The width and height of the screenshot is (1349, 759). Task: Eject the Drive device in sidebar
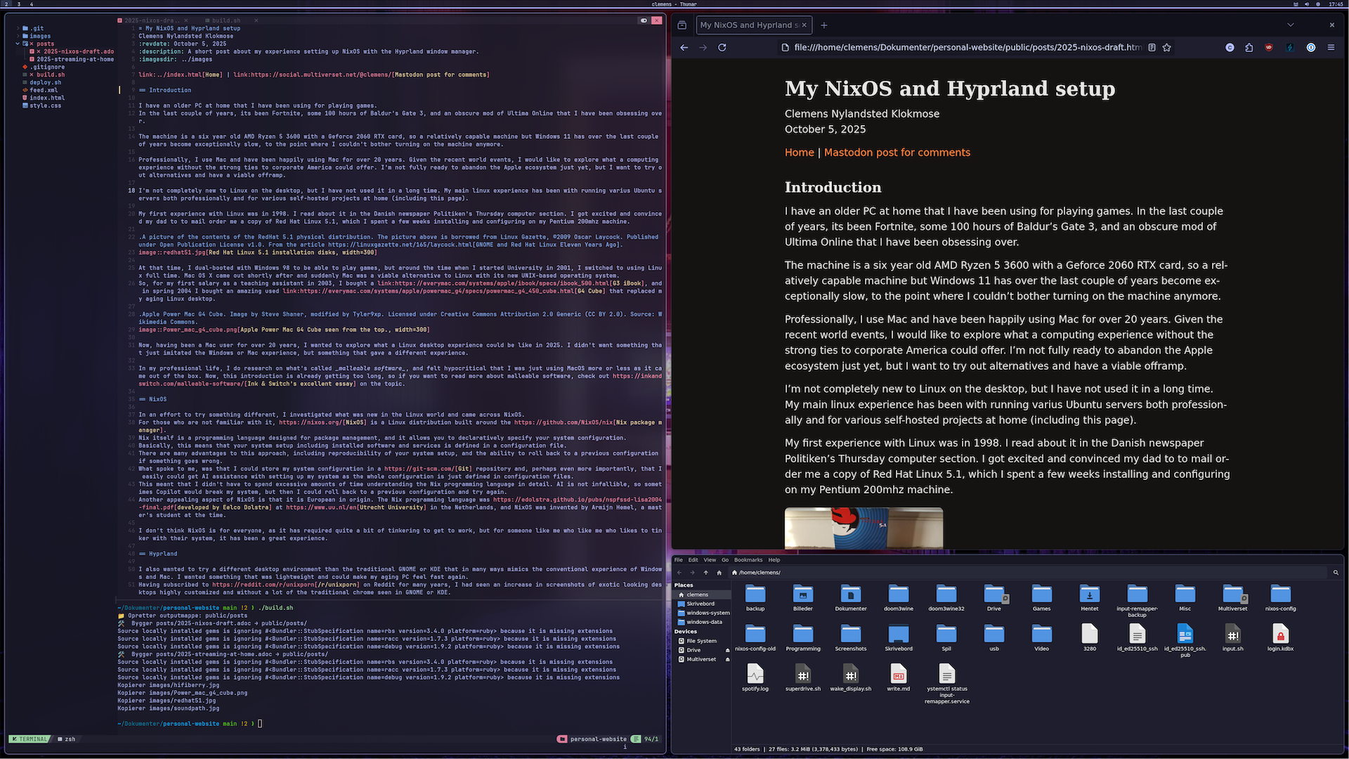[727, 651]
